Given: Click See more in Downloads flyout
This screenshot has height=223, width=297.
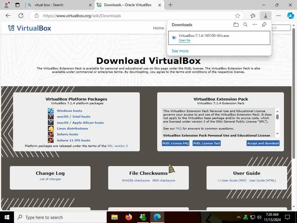Looking at the screenshot, I should pyautogui.click(x=180, y=51).
